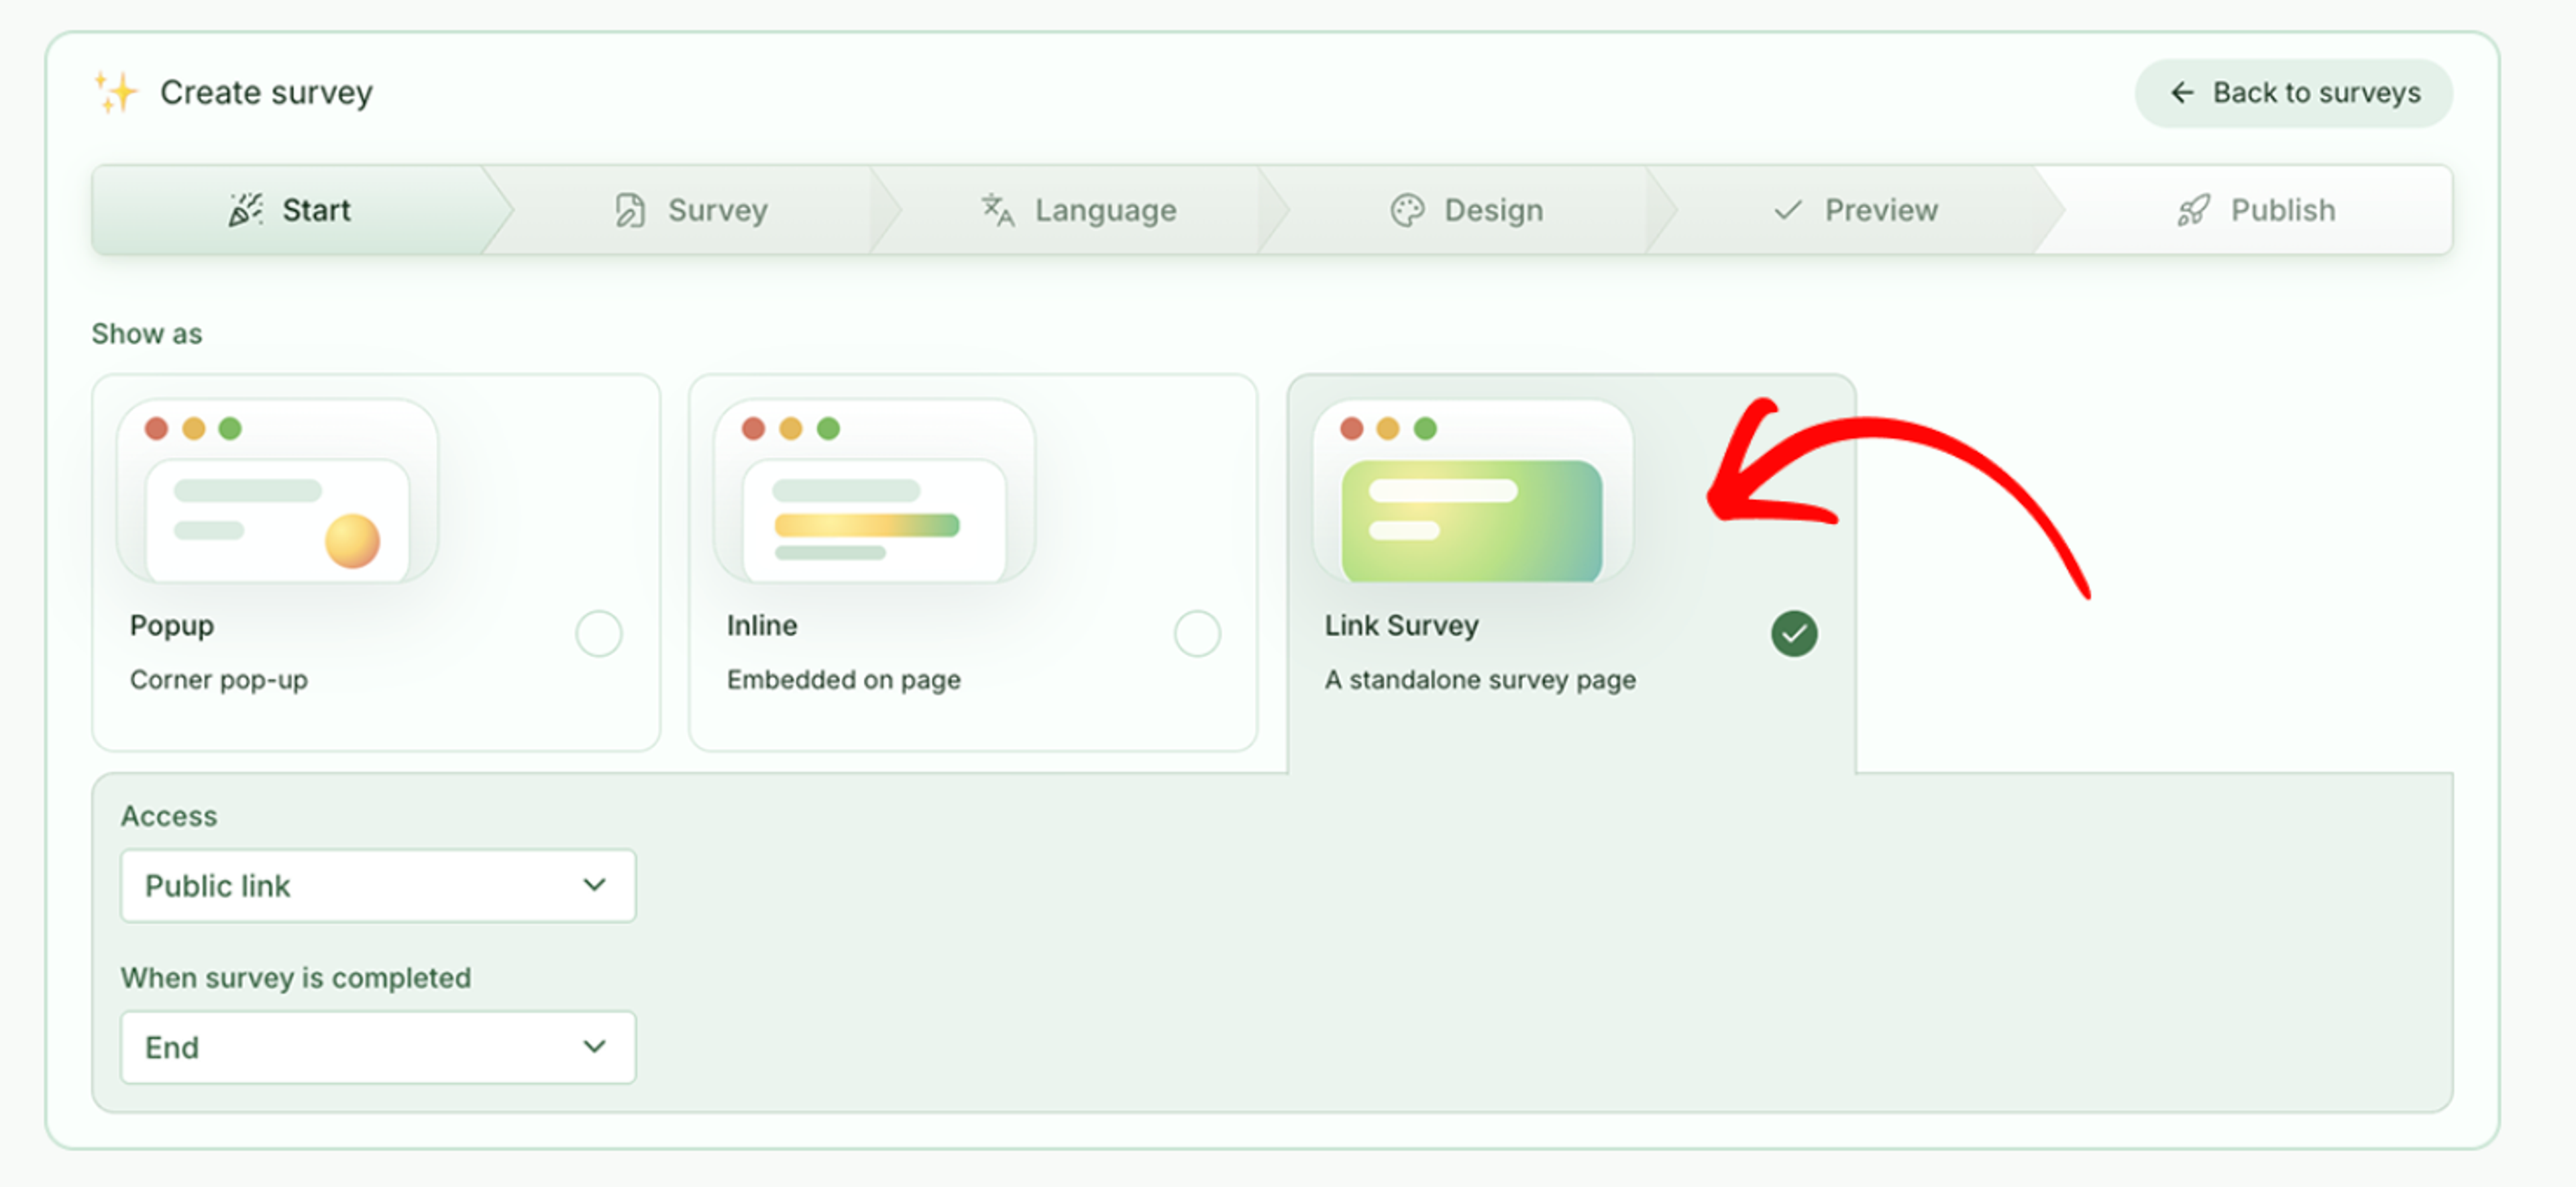Click the A standalone survey page text
2576x1187 pixels.
point(1480,680)
